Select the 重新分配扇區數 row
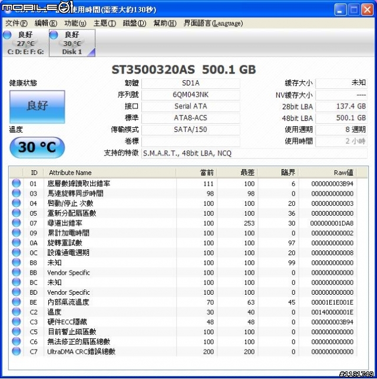This screenshot has height=379, width=377. (184, 213)
